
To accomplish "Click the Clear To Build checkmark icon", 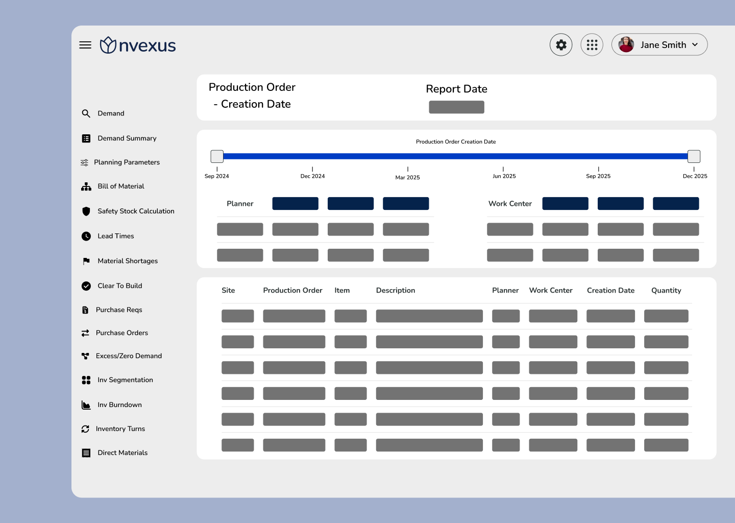I will tap(86, 286).
